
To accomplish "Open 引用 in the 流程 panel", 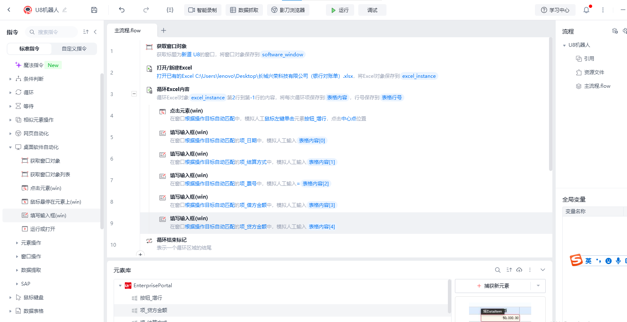I will 585,59.
